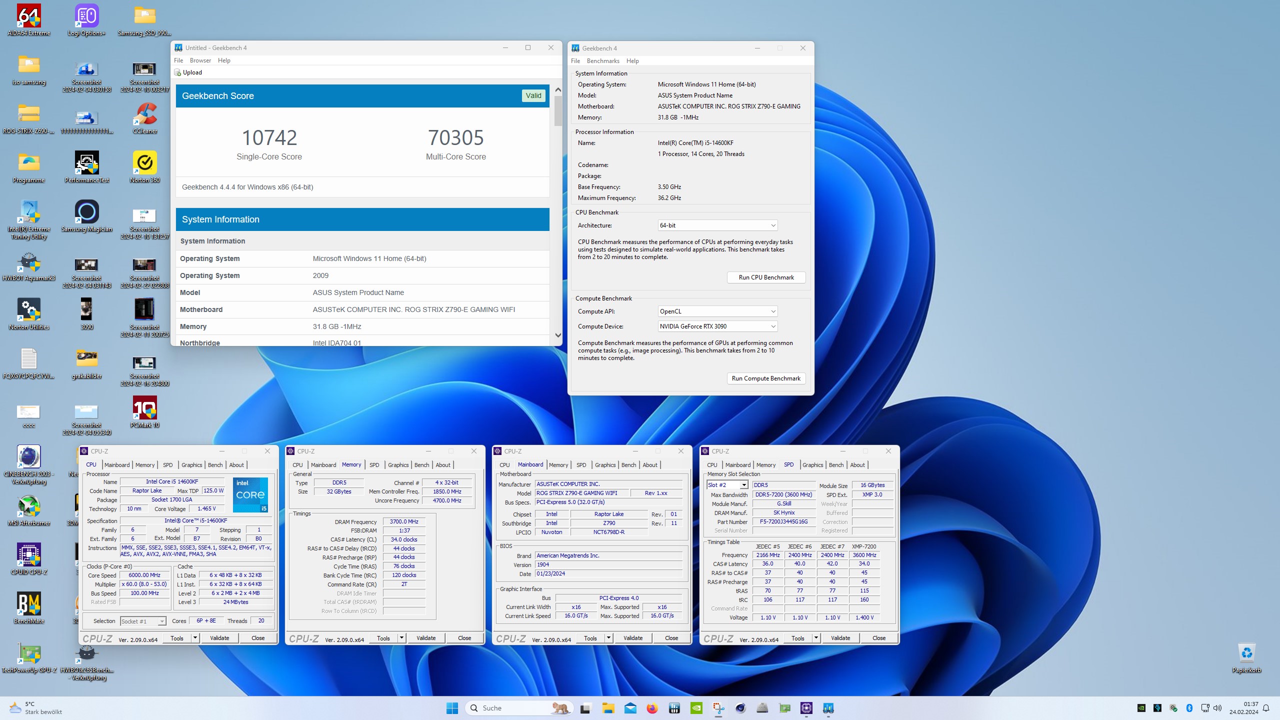Image resolution: width=1280 pixels, height=720 pixels.
Task: Click the Motherboard row in System Information
Action: pyautogui.click(x=362, y=309)
